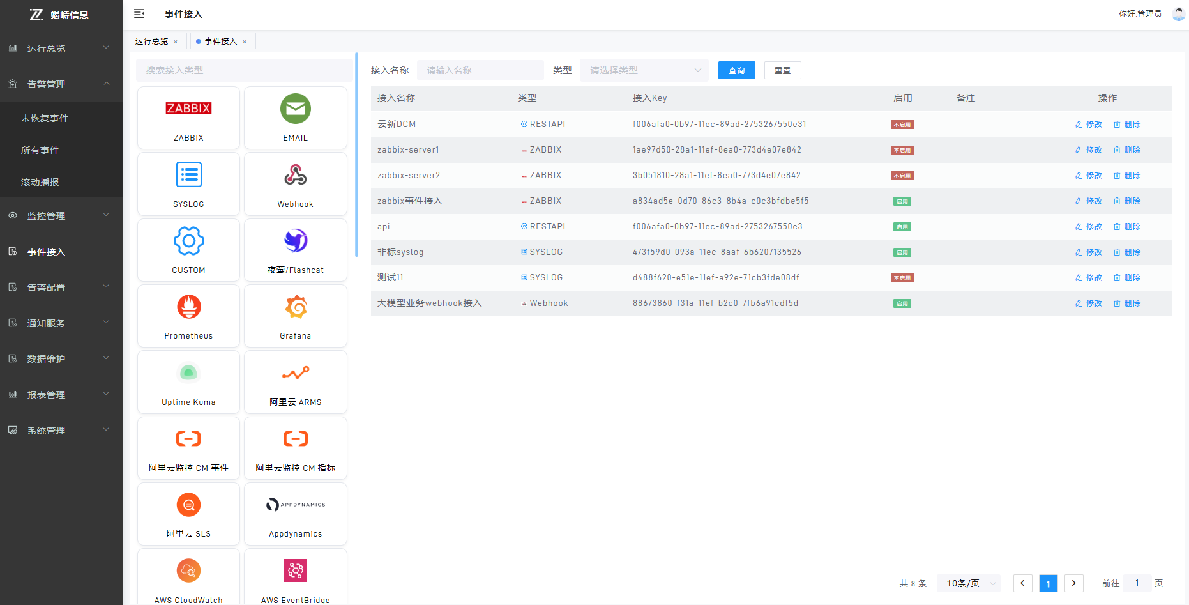This screenshot has height=605, width=1189.
Task: Select the 夜莺/Flashcat integration card
Action: click(x=296, y=250)
